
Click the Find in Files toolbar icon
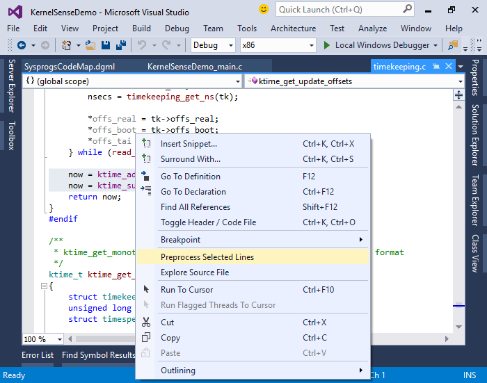point(453,45)
